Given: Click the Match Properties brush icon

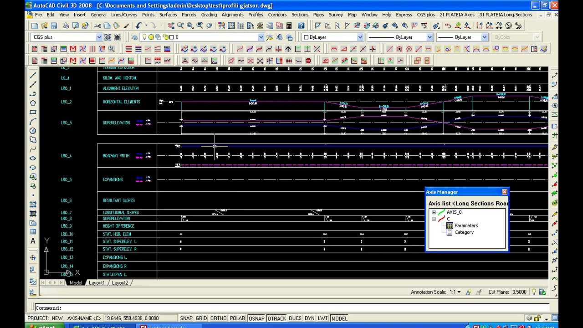Looking at the screenshot, I should click(x=126, y=26).
